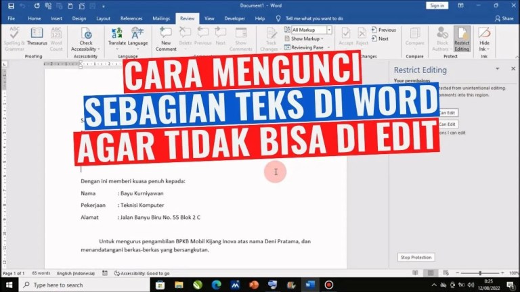520x292 pixels.
Task: Click the zoom in plus button
Action: pyautogui.click(x=502, y=273)
